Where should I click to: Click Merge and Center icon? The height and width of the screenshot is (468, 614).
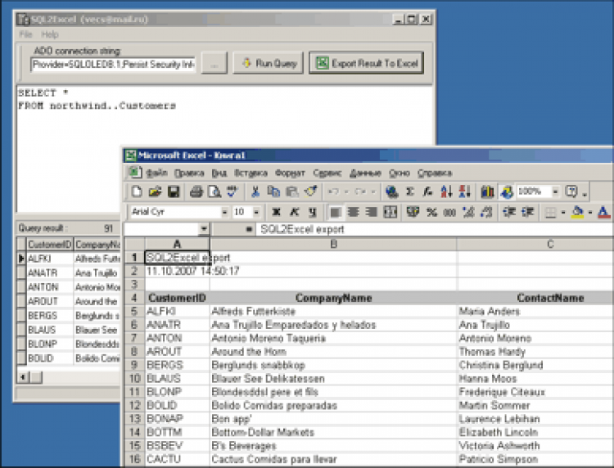tap(390, 212)
